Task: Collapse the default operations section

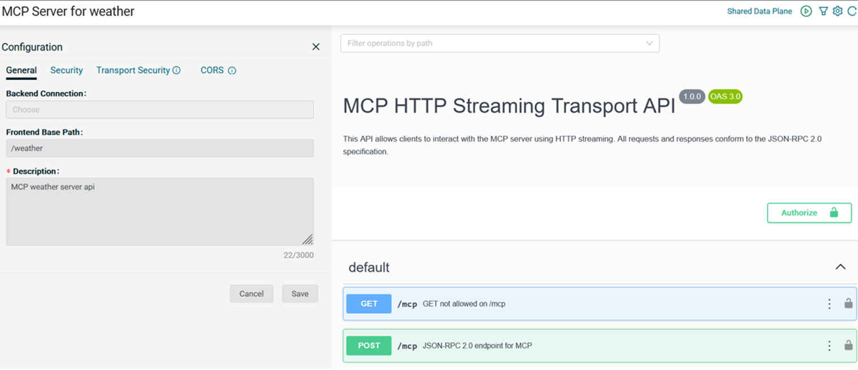Action: [x=841, y=267]
